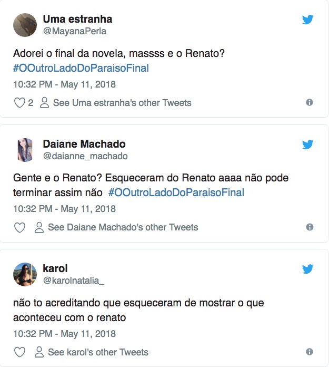Like Uma estranha's tweet with the heart
Viewport: 329px width, 367px height.
point(19,103)
